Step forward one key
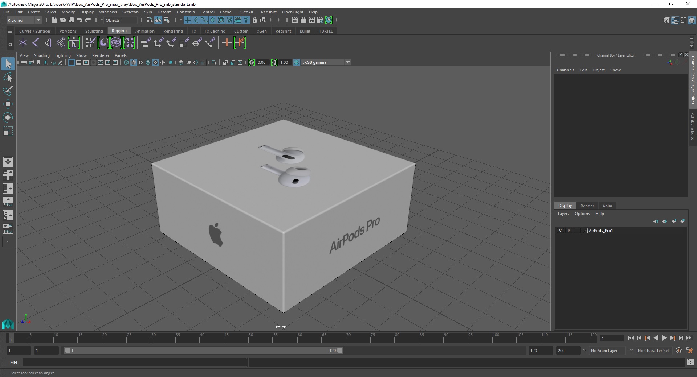This screenshot has width=697, height=377. point(672,338)
